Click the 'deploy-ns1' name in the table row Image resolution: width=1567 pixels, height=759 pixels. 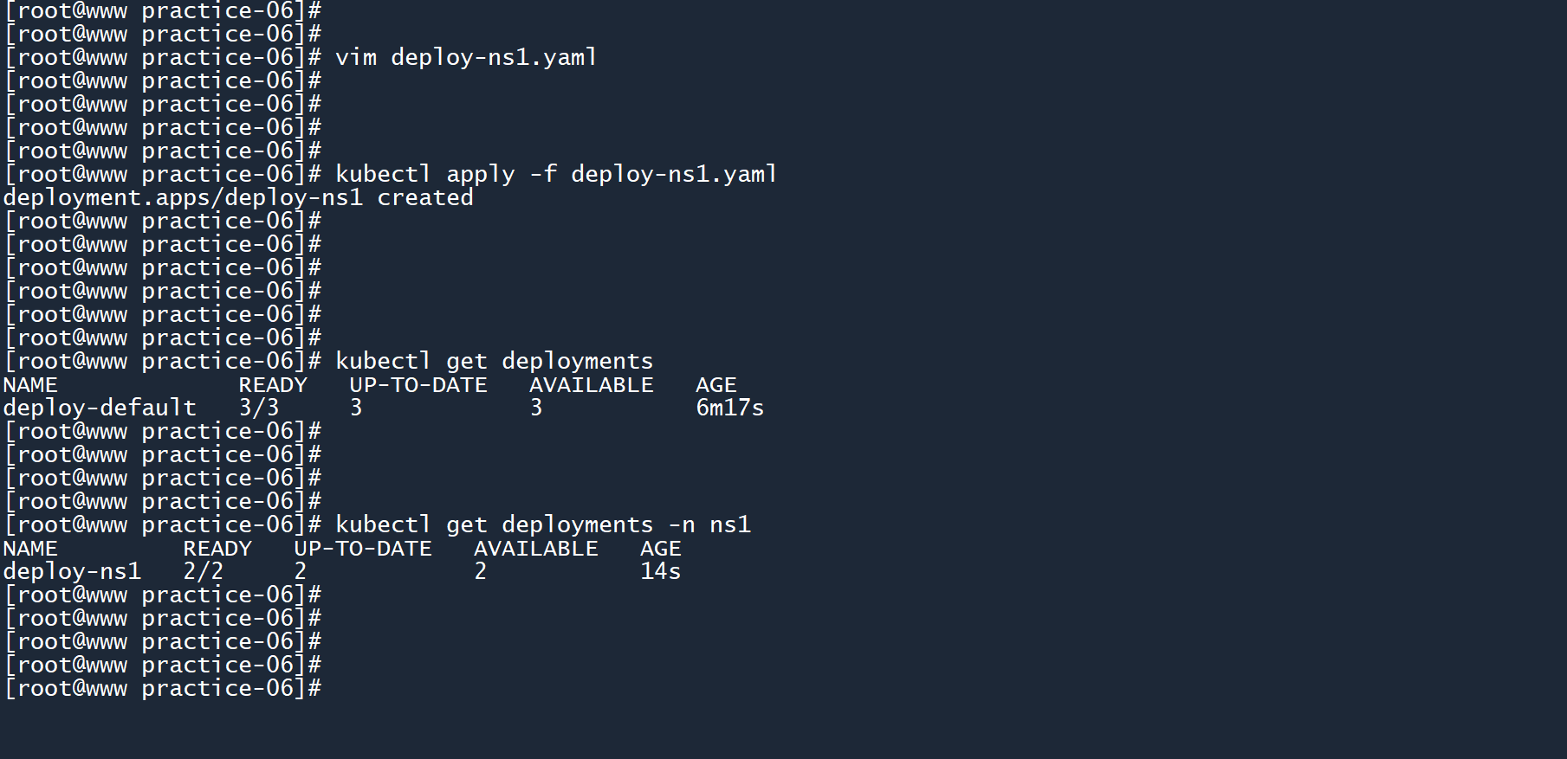[x=72, y=571]
